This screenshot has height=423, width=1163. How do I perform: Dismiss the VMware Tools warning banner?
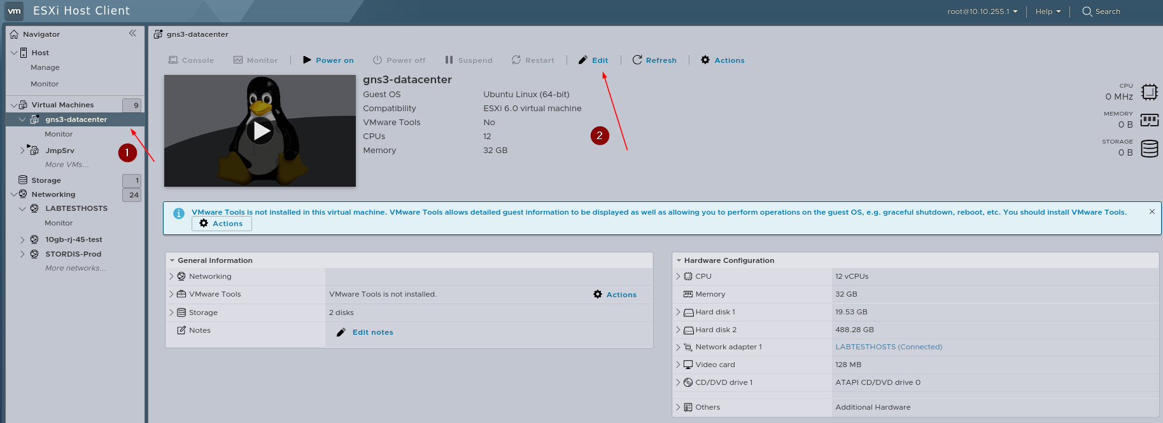(x=1152, y=211)
